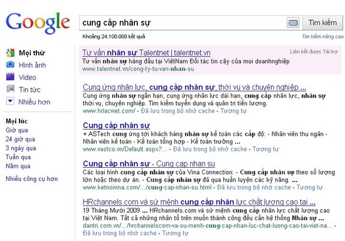The width and height of the screenshot is (345, 241).
Task: Click the camera icon for Hình ảnh
Action: tap(10, 64)
